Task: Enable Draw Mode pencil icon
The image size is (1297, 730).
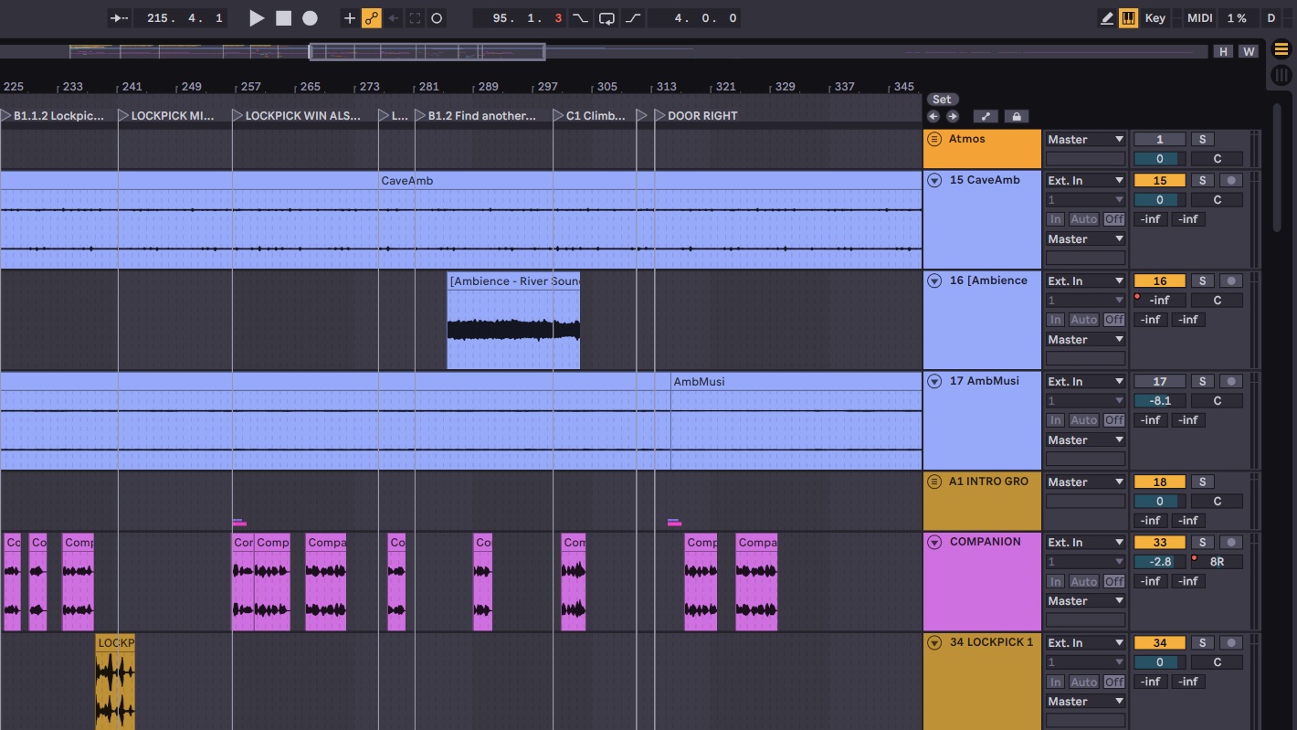Action: pyautogui.click(x=1107, y=18)
